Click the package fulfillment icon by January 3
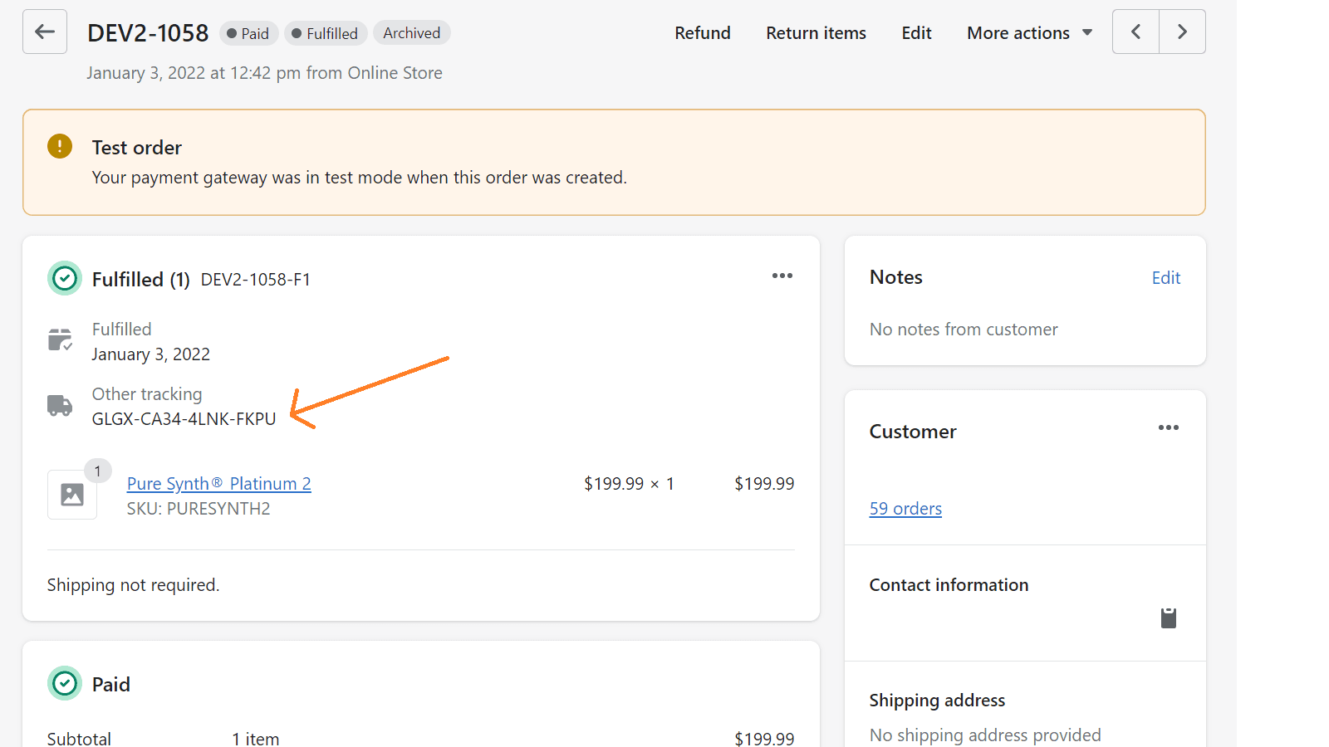 pos(59,339)
